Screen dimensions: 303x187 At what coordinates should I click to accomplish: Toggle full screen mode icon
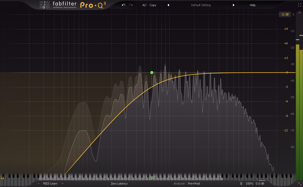[x=300, y=5]
